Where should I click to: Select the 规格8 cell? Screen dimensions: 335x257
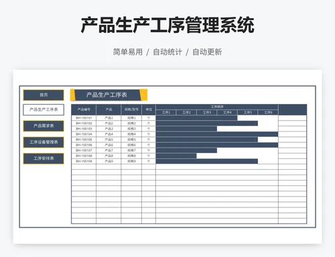[131, 156]
